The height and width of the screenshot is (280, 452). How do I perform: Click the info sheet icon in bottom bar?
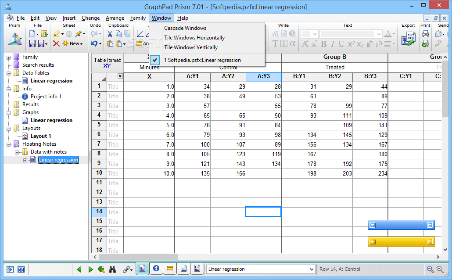pyautogui.click(x=156, y=269)
